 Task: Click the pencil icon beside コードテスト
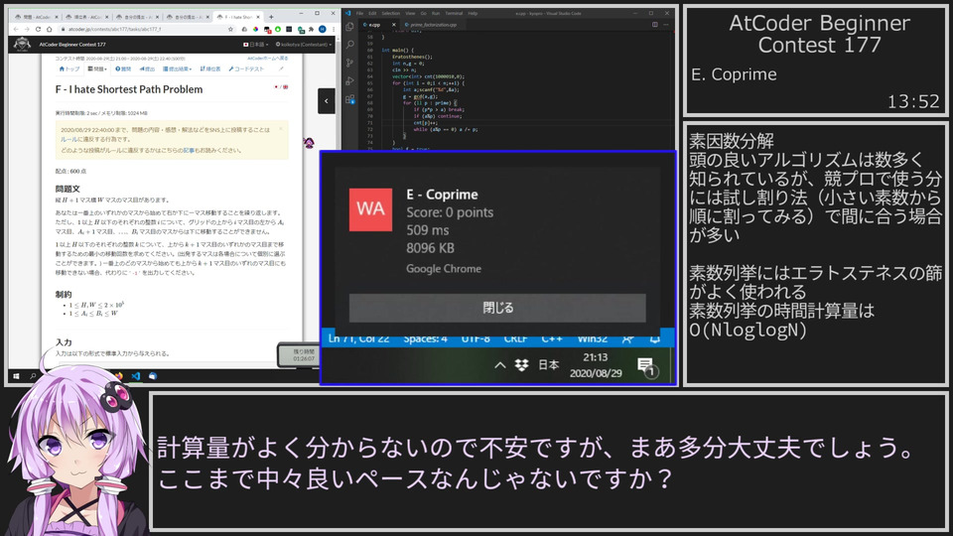point(281,69)
